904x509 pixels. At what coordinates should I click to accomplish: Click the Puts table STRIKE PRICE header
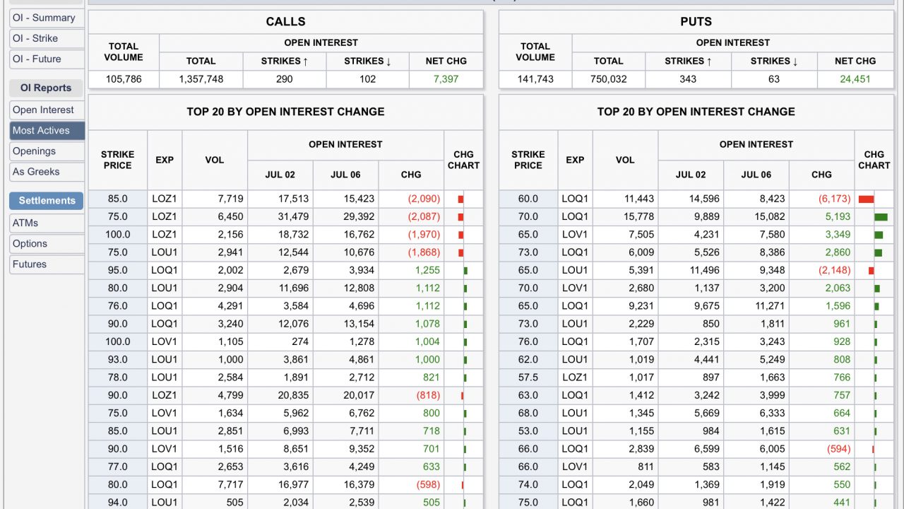click(528, 160)
